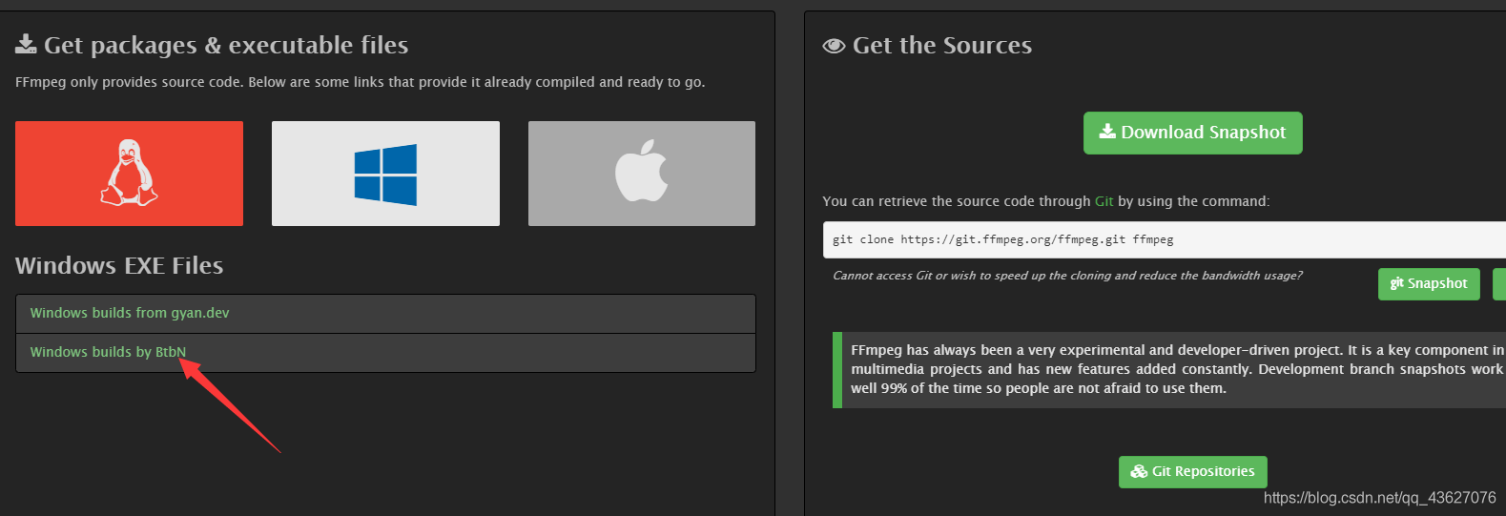Select the Windows logo tile
Screen dimensions: 1506x516
(385, 174)
